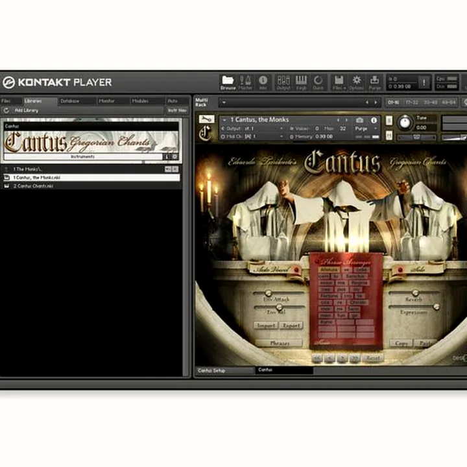467x467 pixels.
Task: Select rack page 33-48
Action: click(x=431, y=102)
